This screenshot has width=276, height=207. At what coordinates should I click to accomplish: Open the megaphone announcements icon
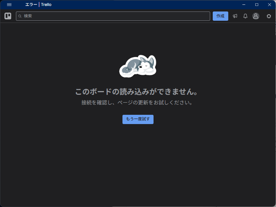[x=235, y=16]
